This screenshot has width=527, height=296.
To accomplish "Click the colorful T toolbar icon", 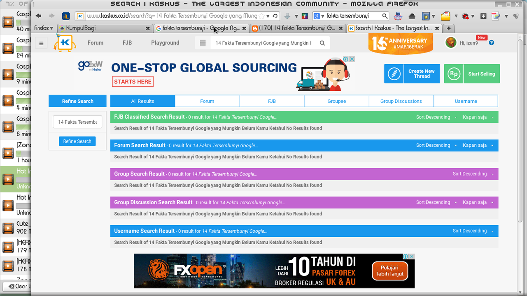I will tap(305, 16).
